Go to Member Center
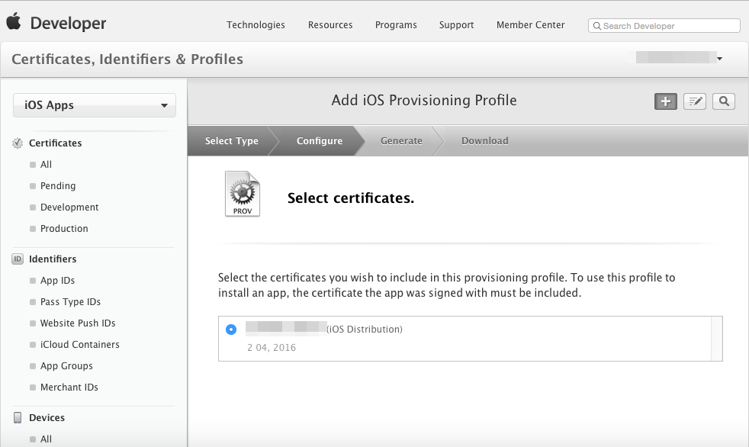The width and height of the screenshot is (749, 447). click(x=530, y=25)
